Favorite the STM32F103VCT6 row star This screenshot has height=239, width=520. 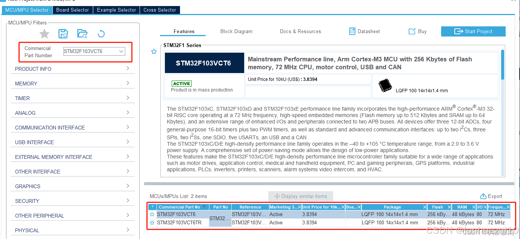pos(152,215)
